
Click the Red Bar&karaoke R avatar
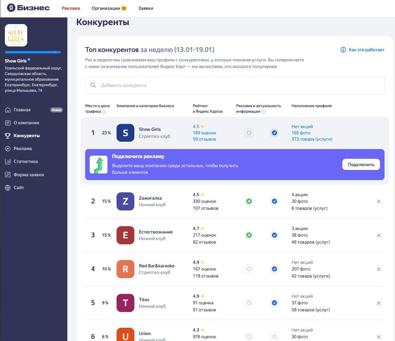pyautogui.click(x=125, y=269)
